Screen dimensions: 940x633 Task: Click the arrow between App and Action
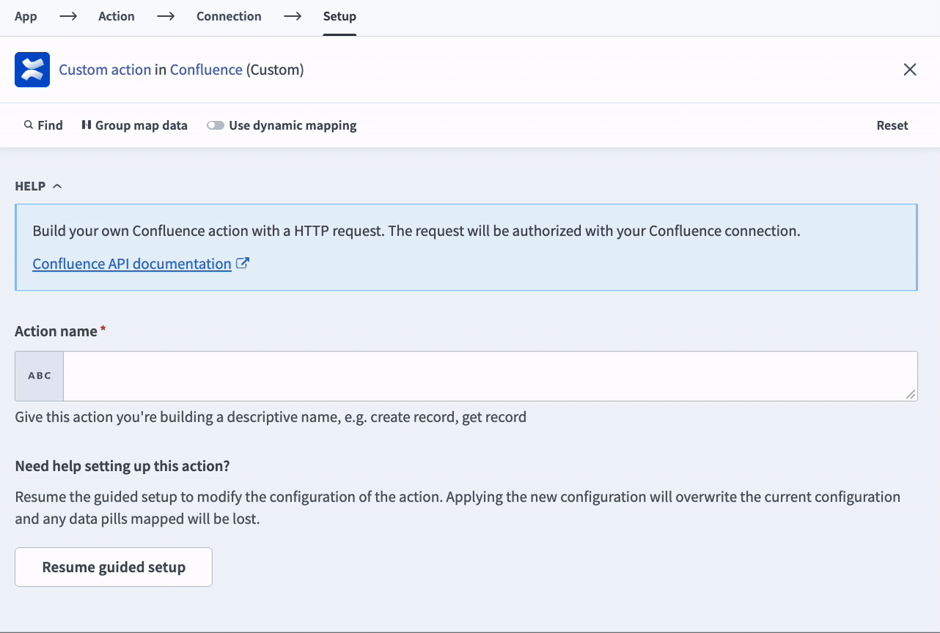[68, 16]
